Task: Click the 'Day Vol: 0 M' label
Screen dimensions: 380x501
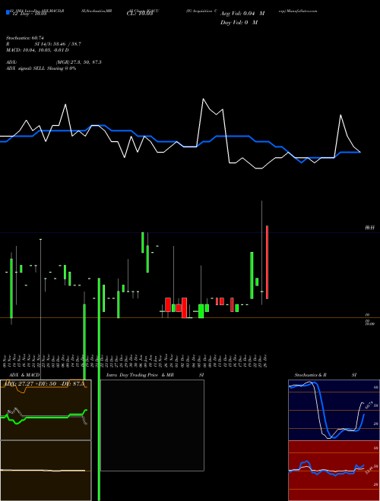Action: click(239, 23)
